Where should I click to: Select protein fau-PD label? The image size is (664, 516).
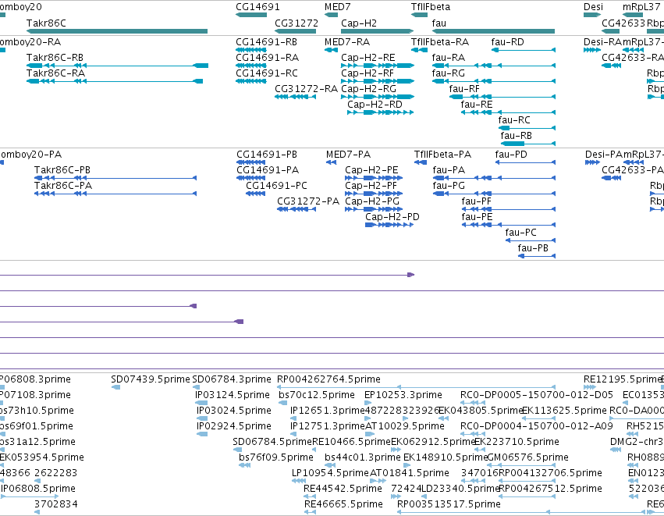click(511, 155)
